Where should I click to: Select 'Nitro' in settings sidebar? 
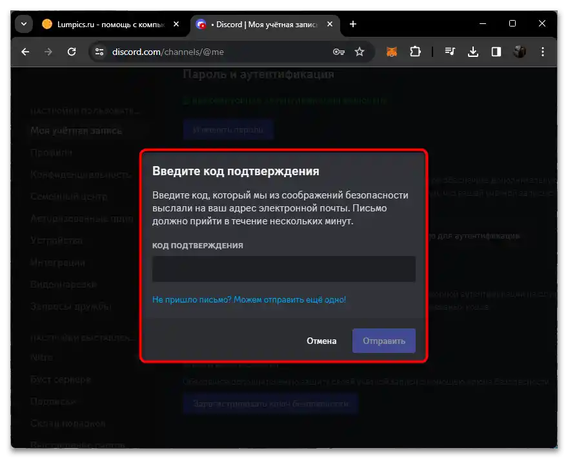(41, 358)
